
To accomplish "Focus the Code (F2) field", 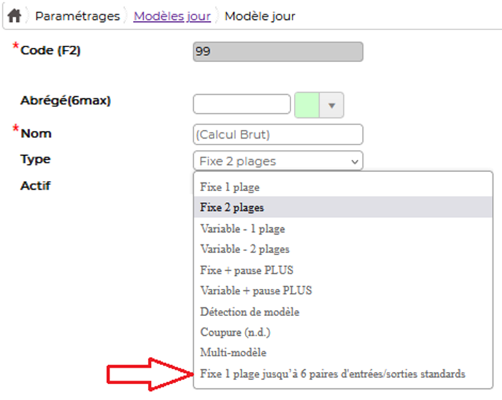I will point(278,52).
